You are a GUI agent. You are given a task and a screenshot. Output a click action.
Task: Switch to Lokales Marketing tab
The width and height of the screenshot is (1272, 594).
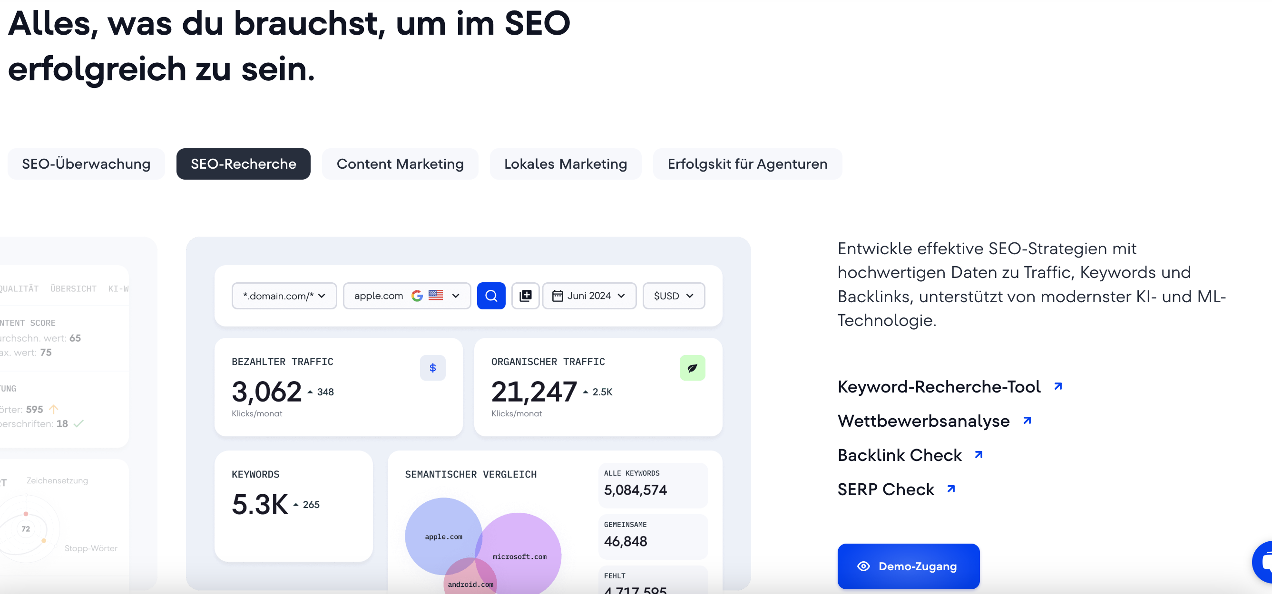(x=566, y=164)
